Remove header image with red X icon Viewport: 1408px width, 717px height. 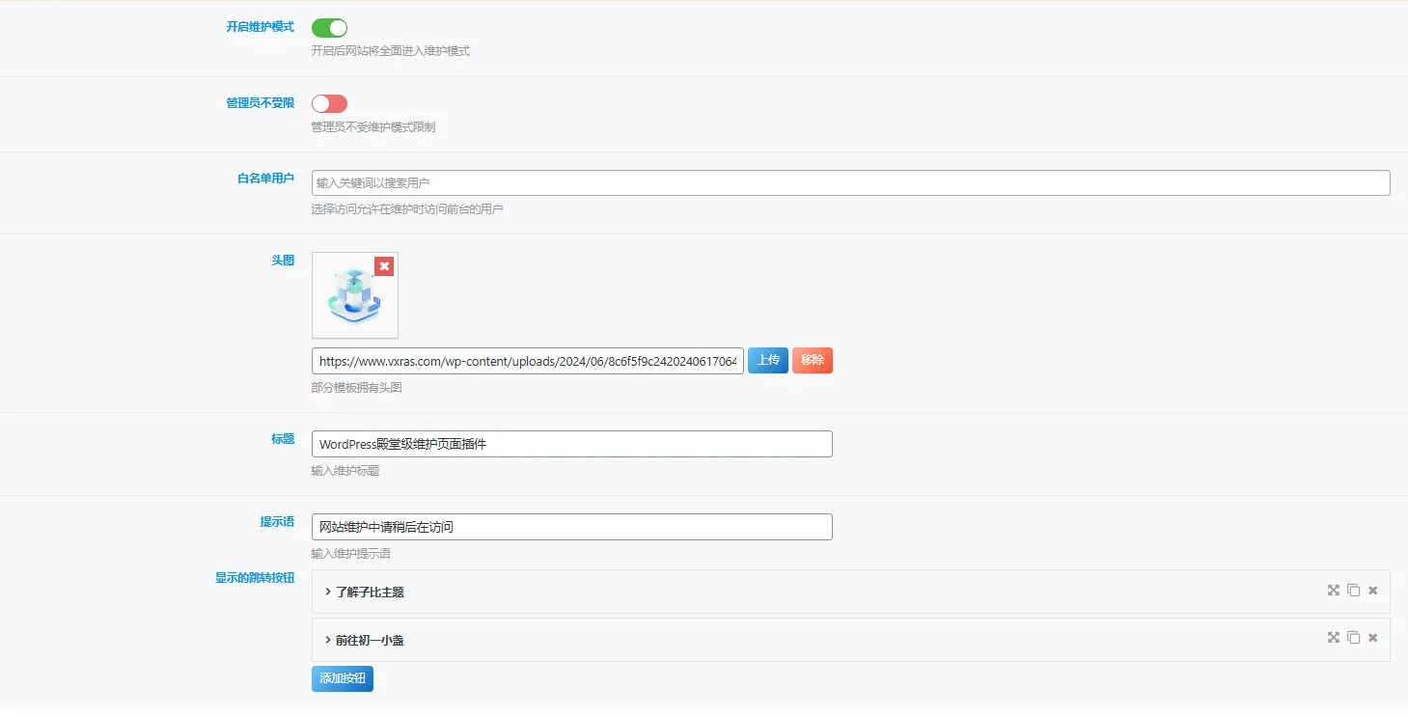coord(384,266)
